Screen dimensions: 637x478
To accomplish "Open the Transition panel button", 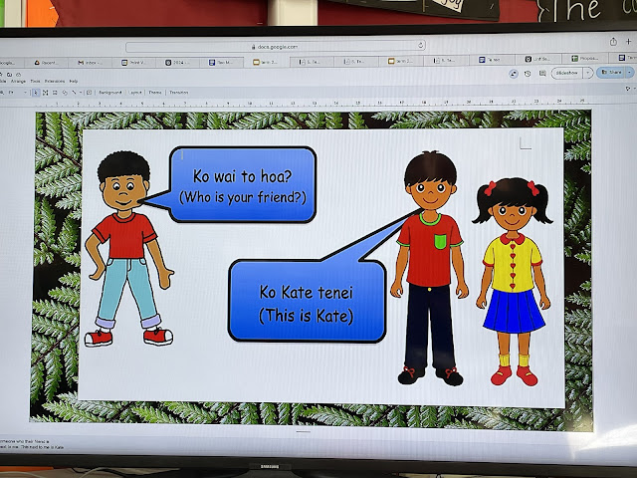I will point(179,93).
